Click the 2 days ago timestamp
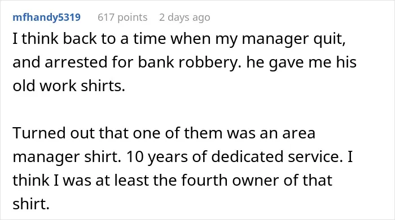 pos(185,17)
